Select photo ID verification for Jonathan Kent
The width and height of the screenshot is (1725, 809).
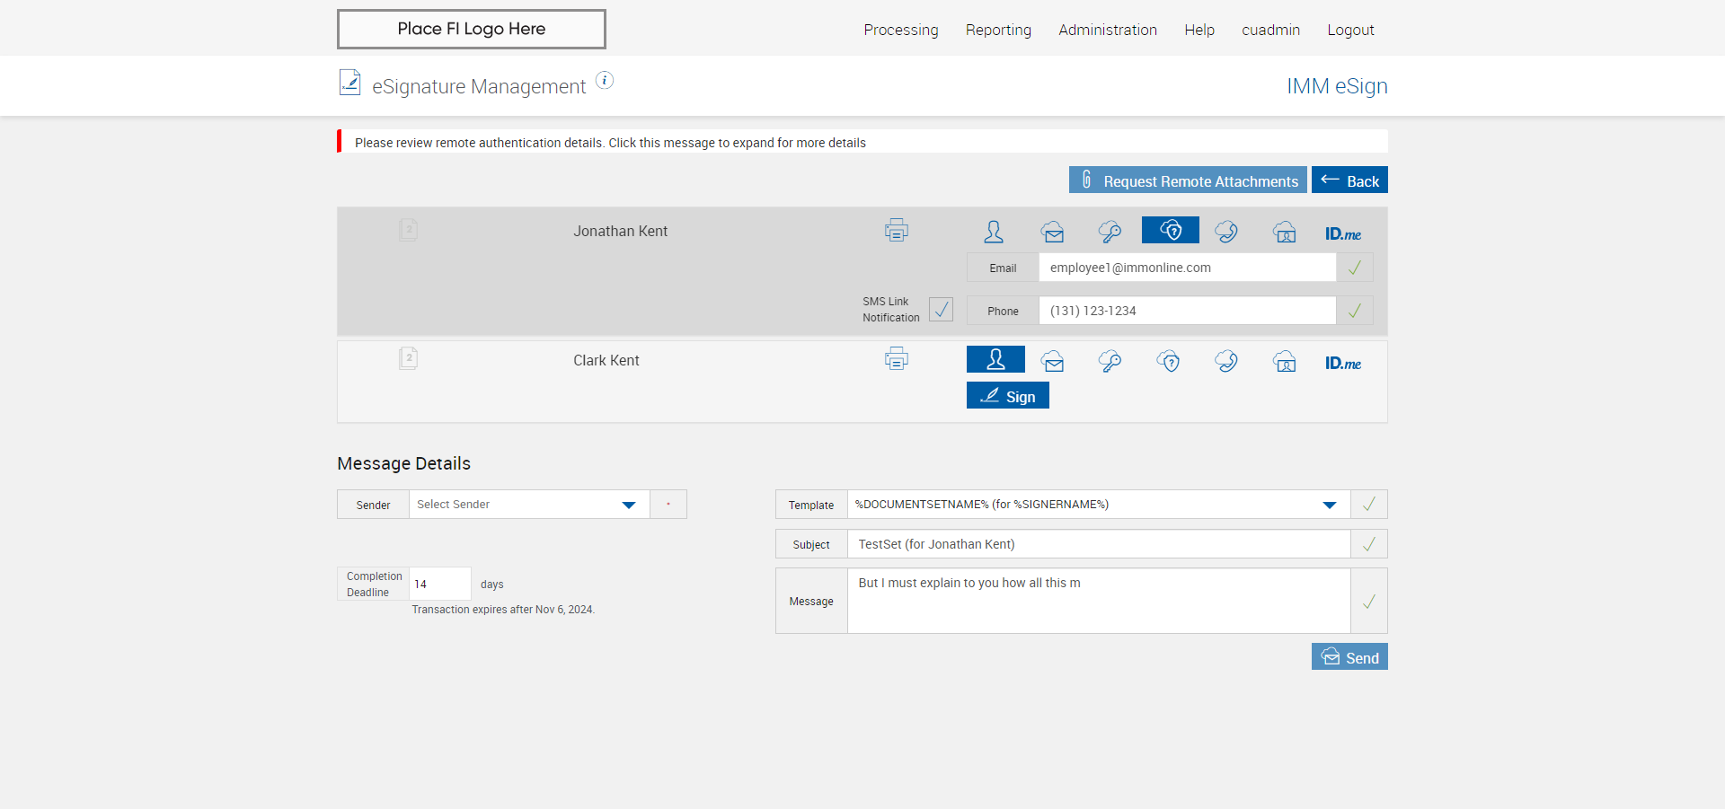(x=1285, y=232)
